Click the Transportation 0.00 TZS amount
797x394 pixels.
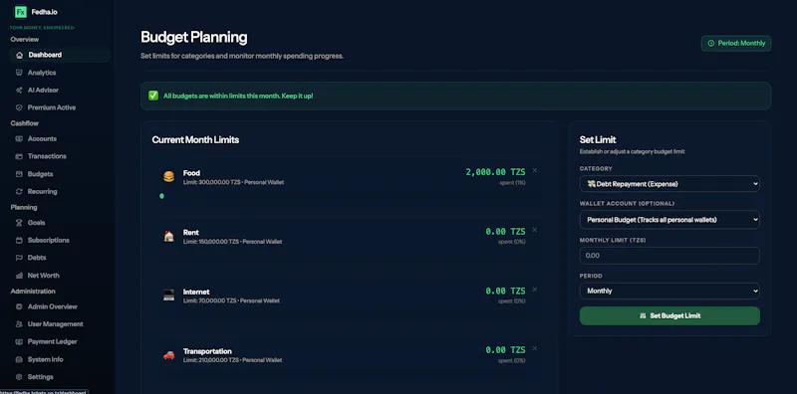(505, 350)
